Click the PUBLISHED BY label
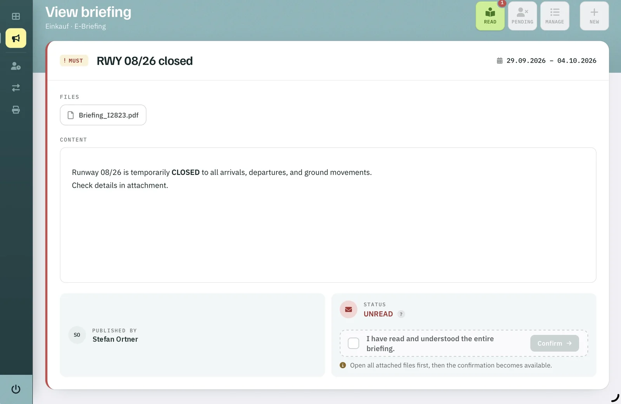 114,331
